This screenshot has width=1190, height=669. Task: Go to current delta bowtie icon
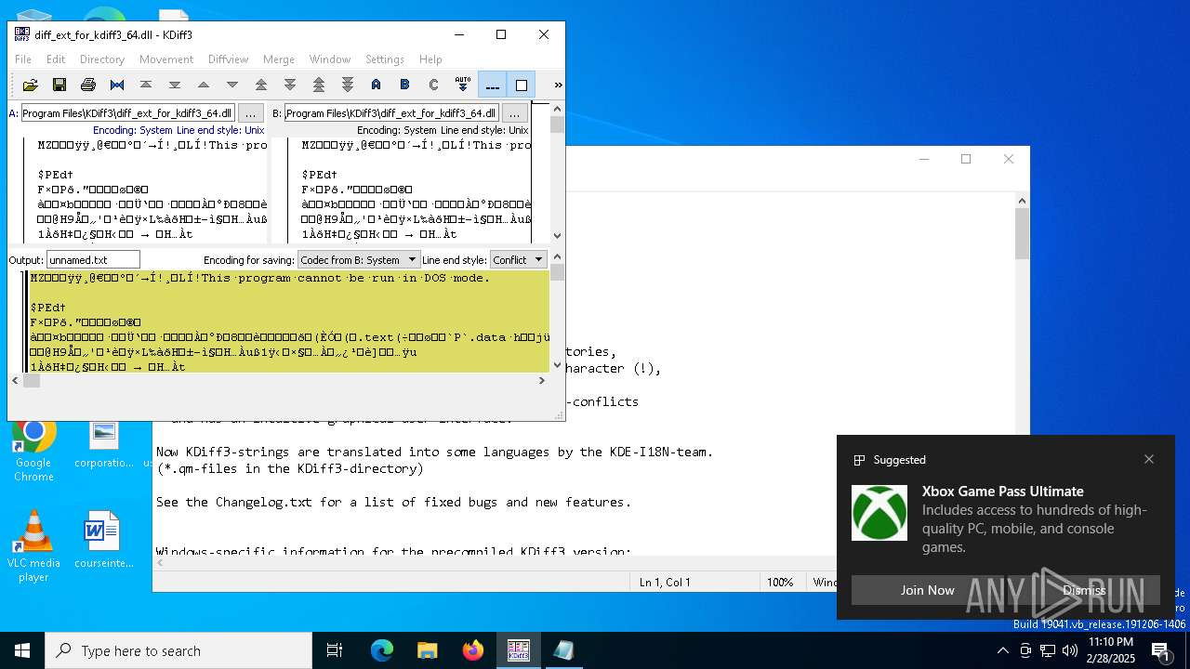[x=117, y=85]
